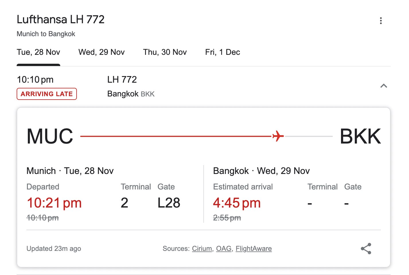This screenshot has height=275, width=409.
Task: Open the OAG source link
Action: pos(224,249)
